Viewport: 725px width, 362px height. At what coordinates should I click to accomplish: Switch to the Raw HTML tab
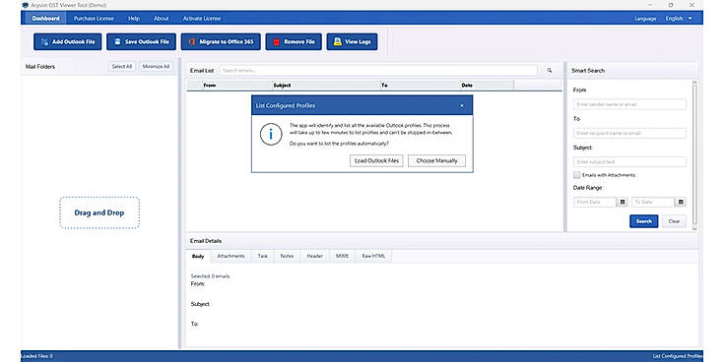pyautogui.click(x=373, y=257)
